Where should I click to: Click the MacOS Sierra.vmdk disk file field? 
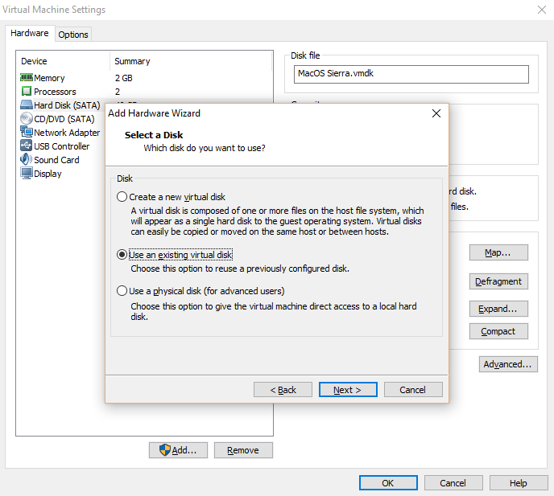tap(411, 74)
